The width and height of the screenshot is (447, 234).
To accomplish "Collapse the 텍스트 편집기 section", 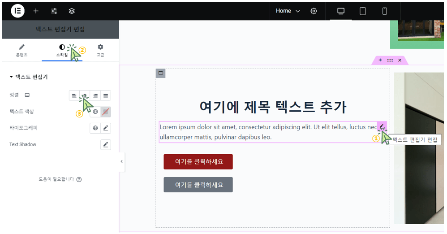I will tap(29, 77).
